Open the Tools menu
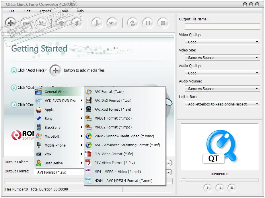265x198 pixels. coord(64,11)
